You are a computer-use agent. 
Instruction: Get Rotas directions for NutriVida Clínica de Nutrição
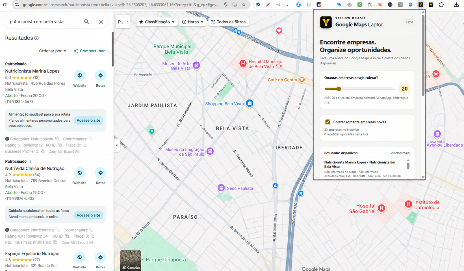[x=101, y=173]
